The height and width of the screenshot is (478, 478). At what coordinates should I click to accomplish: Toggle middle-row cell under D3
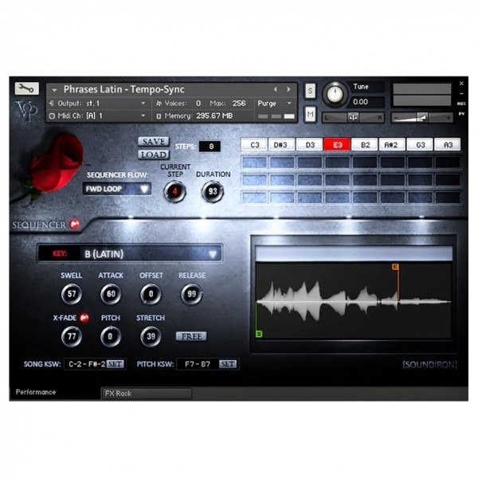(310, 180)
